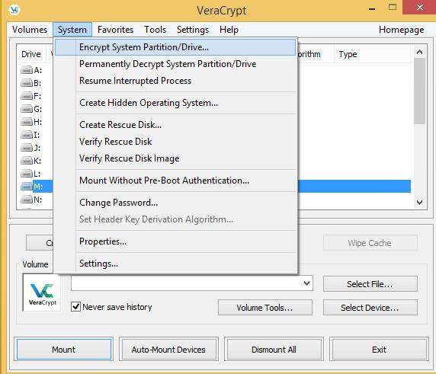
Task: Click the drive list scrollbar thumb
Action: [419, 91]
